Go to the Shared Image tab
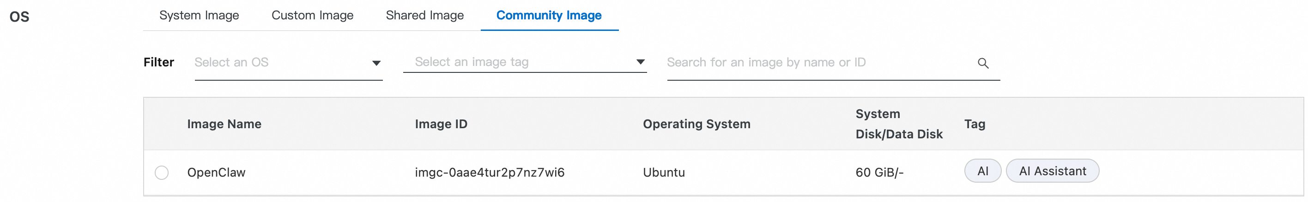This screenshot has width=1308, height=202. click(424, 15)
